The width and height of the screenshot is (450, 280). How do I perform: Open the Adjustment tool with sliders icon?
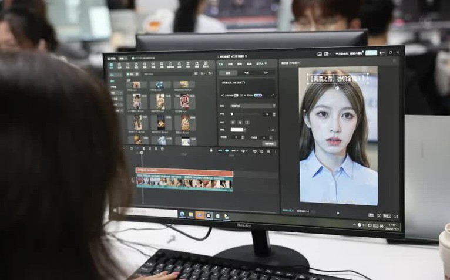pyautogui.click(x=188, y=65)
